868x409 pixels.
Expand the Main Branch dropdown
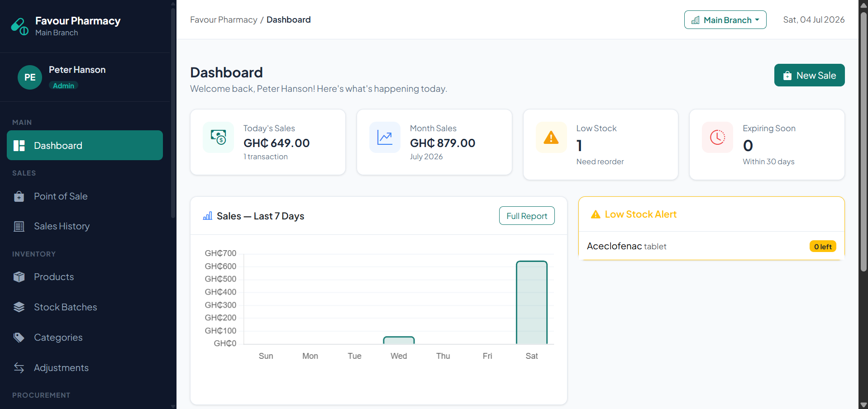(725, 20)
